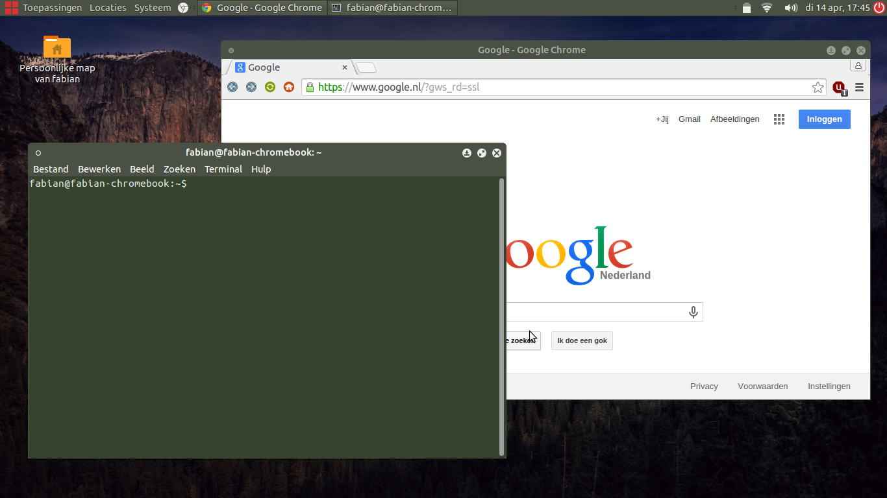The width and height of the screenshot is (887, 498).
Task: Open Persoonlijke map van fabian folder
Action: click(57, 60)
